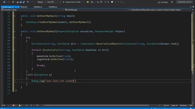Click the administrator account badge
This screenshot has height=109, width=195.
tap(185, 2)
